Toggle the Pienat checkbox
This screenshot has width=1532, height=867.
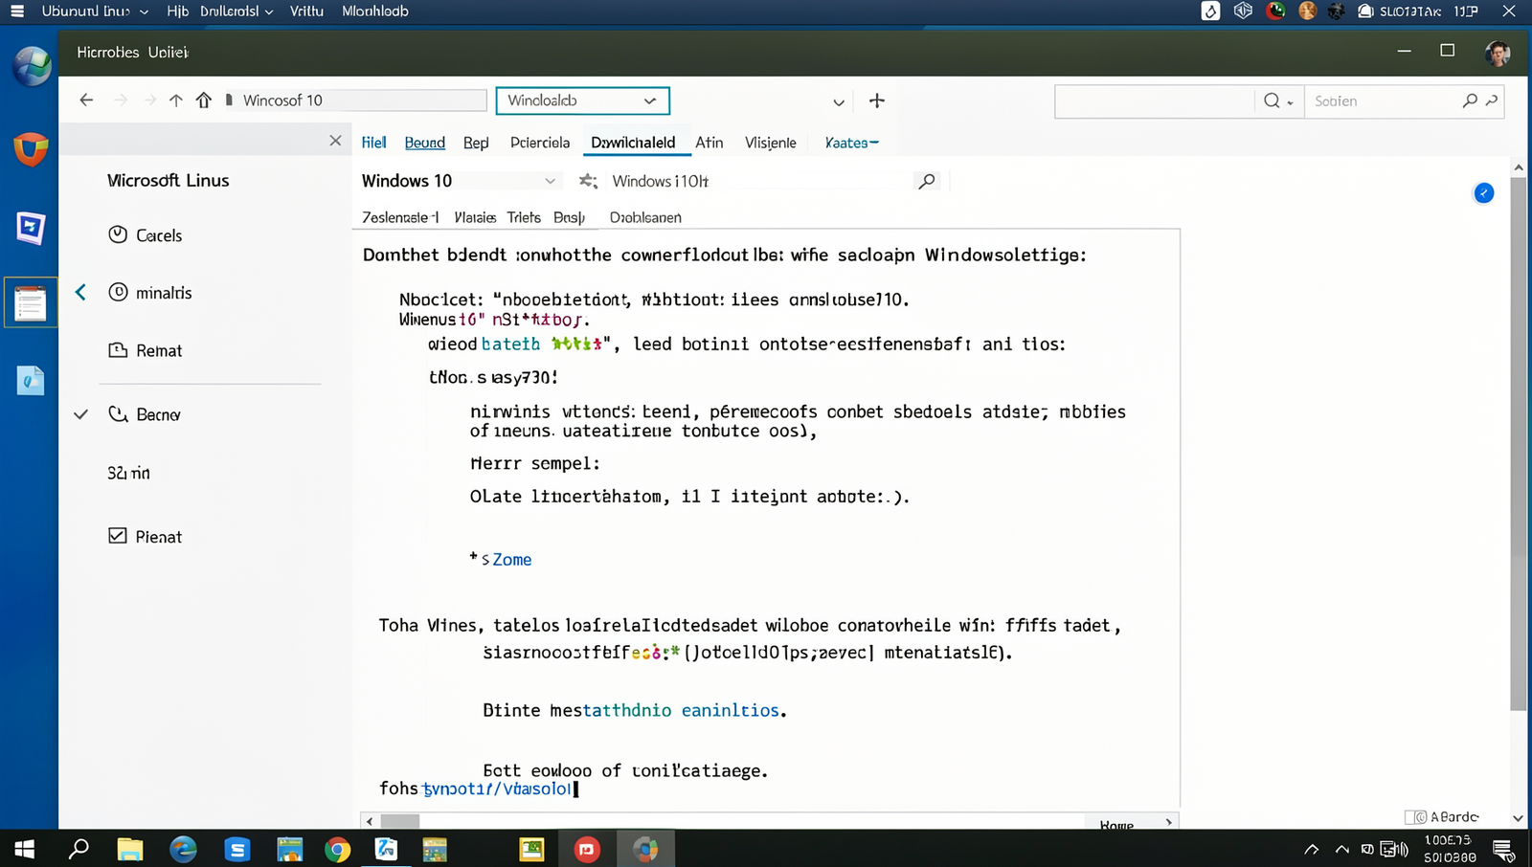118,536
